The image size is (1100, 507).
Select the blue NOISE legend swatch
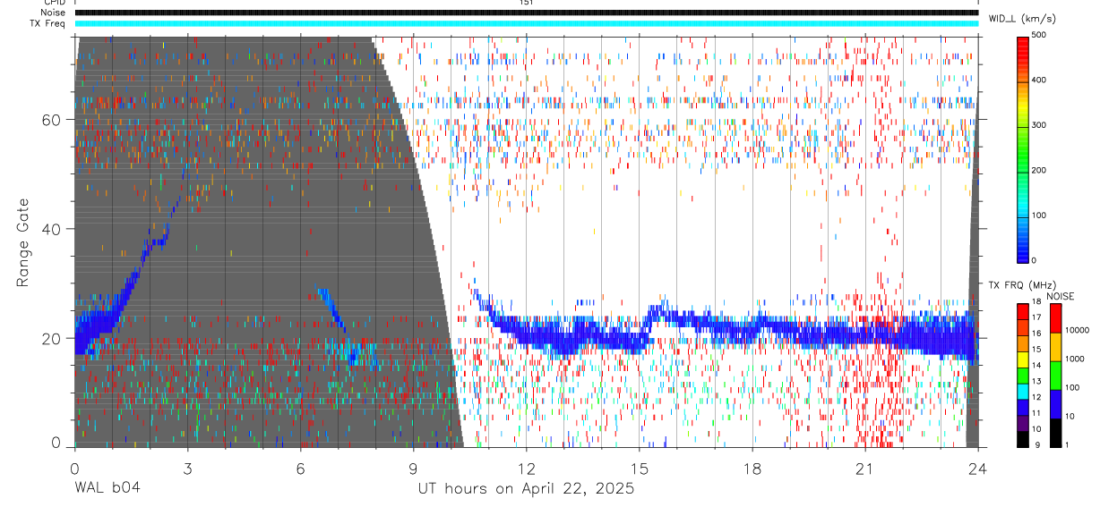(1054, 403)
